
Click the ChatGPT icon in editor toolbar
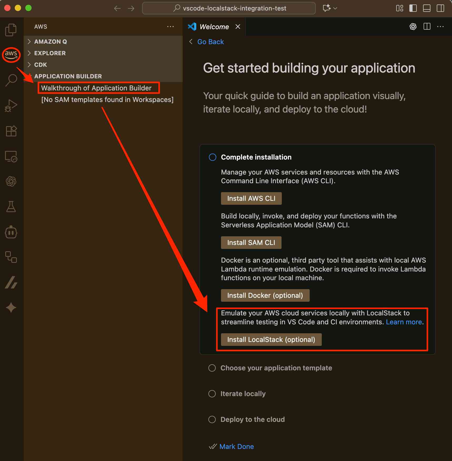click(413, 27)
